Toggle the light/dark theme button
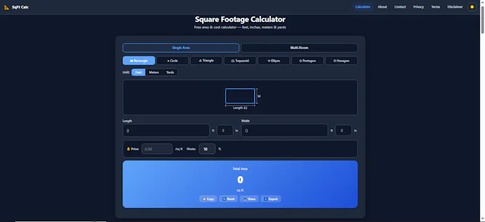 click(x=472, y=7)
